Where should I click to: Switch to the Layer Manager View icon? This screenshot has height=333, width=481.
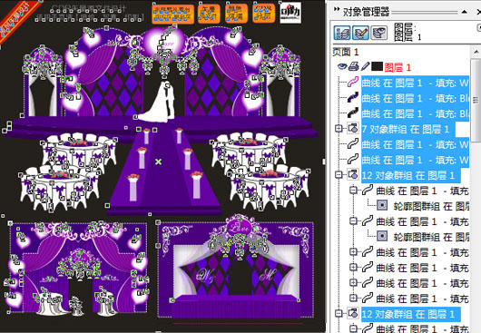point(379,33)
